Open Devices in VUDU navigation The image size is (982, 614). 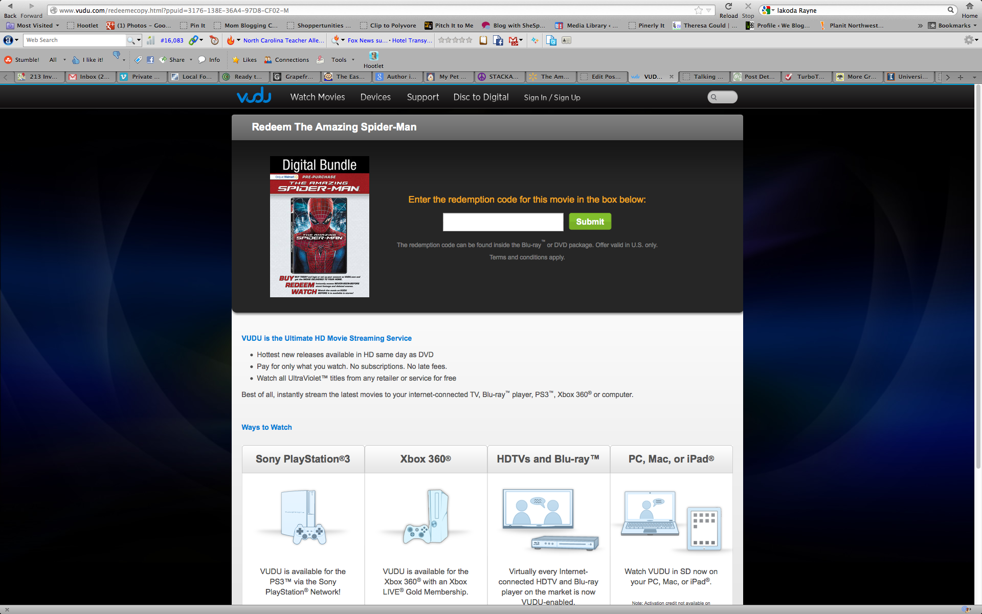click(x=375, y=97)
